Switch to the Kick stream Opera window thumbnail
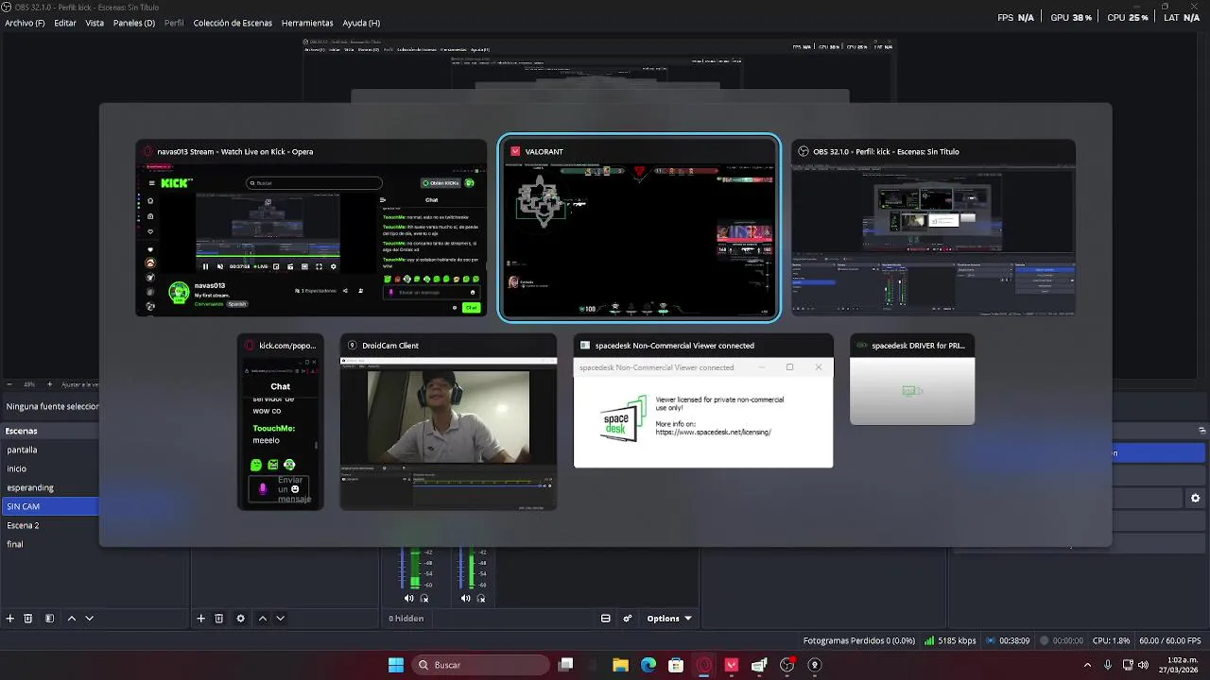This screenshot has width=1210, height=680. point(311,229)
